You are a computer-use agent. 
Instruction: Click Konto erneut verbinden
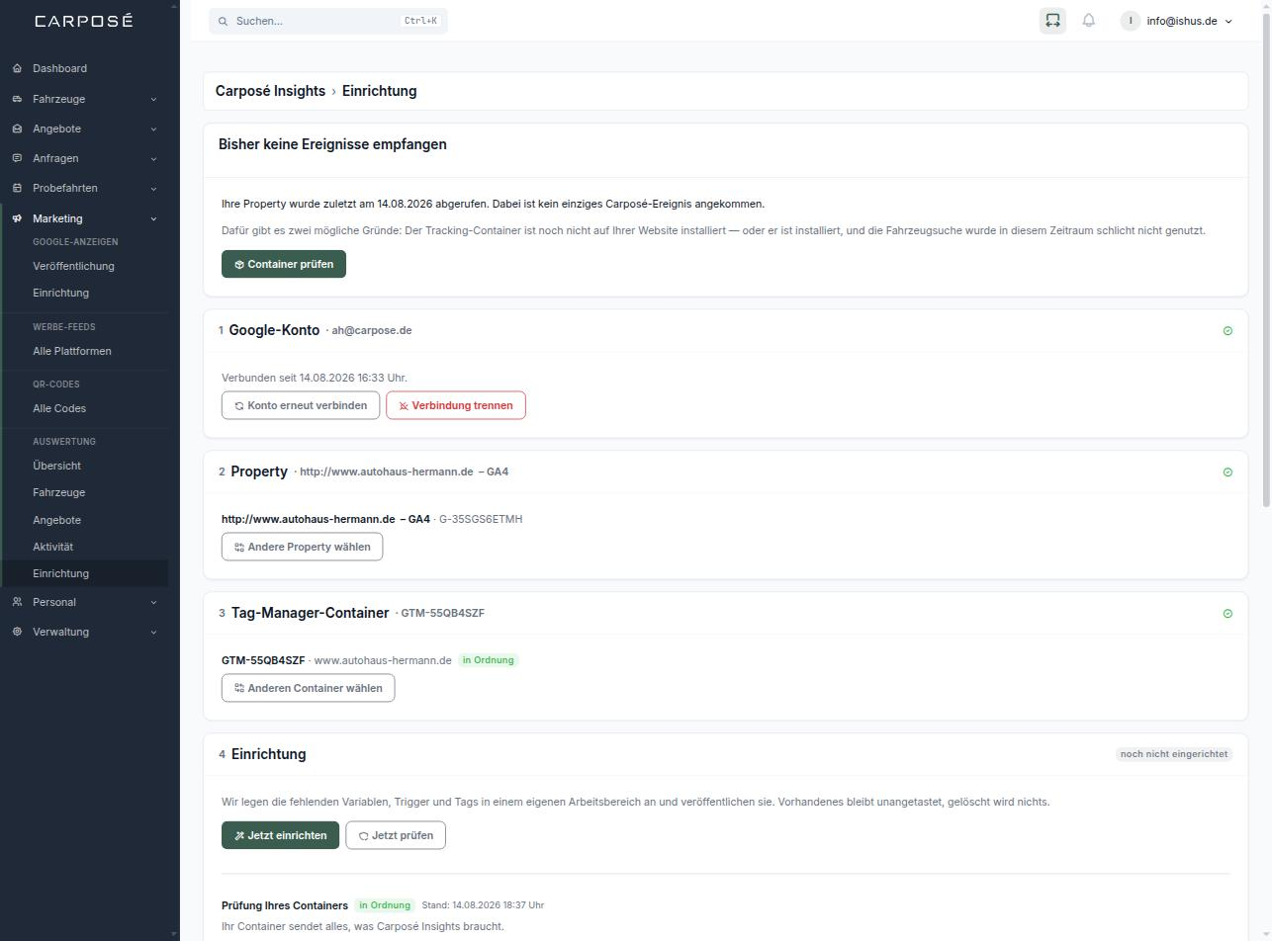[301, 405]
